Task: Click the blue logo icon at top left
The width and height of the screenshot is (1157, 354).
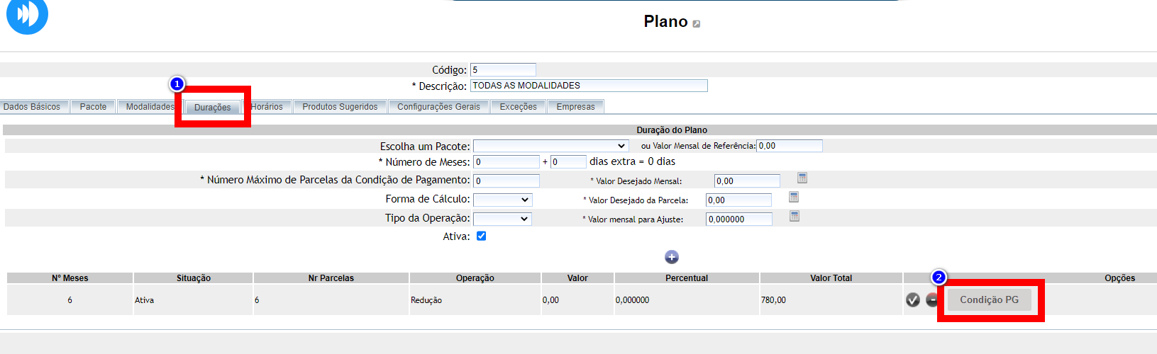Action: coord(27,14)
